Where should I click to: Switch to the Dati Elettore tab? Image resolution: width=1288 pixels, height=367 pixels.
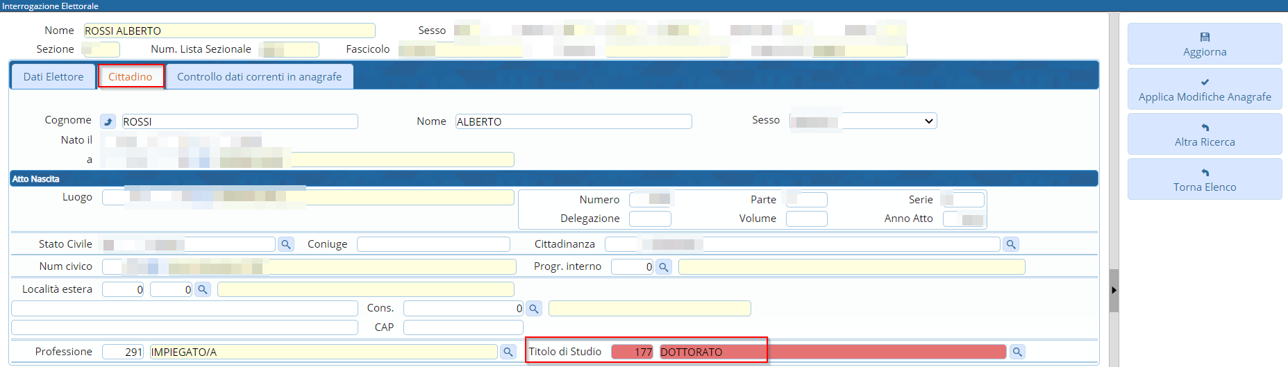click(x=53, y=77)
